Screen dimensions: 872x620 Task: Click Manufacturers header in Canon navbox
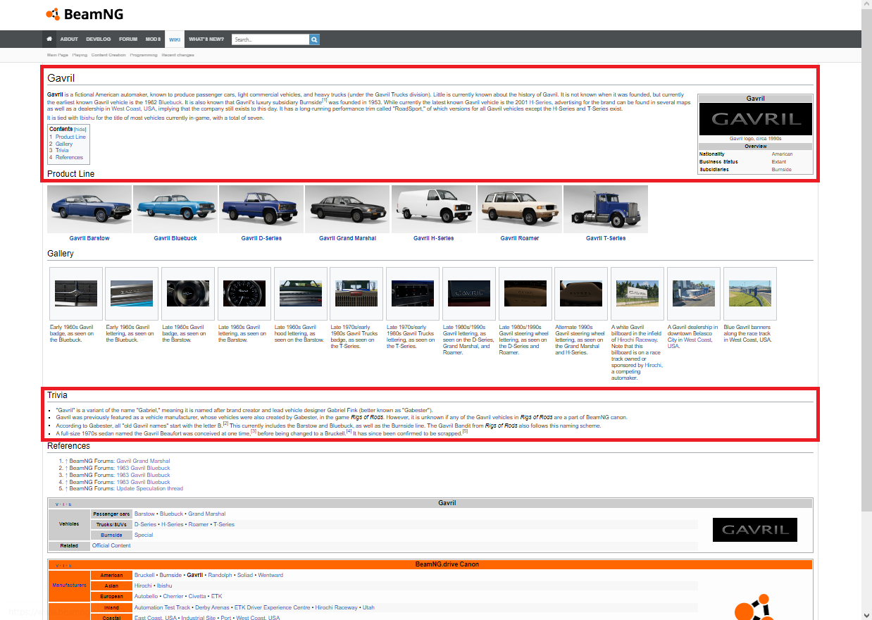[69, 585]
